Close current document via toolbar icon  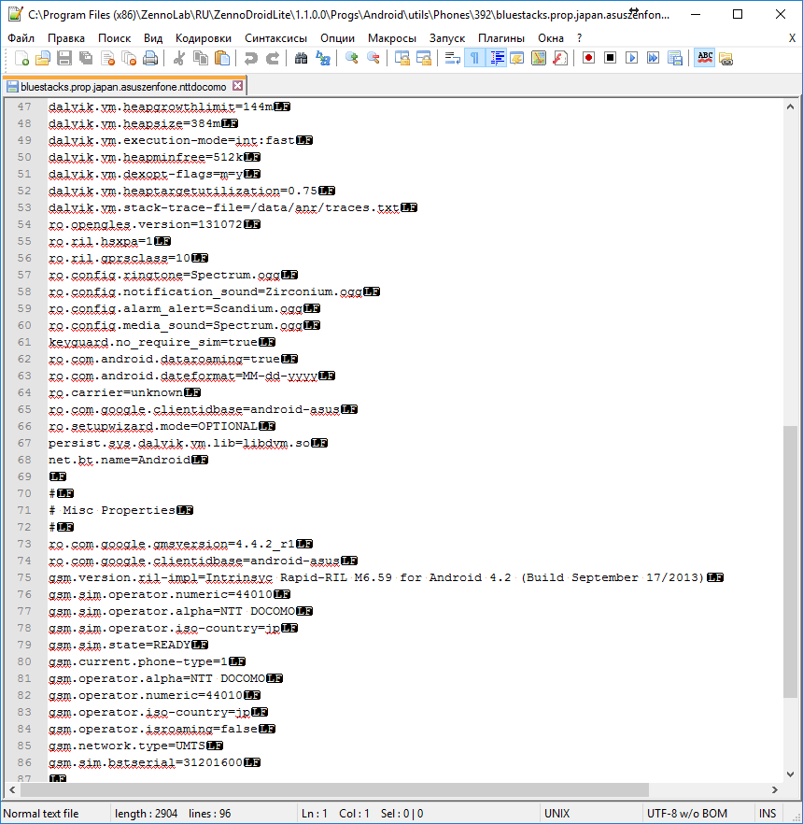click(107, 58)
